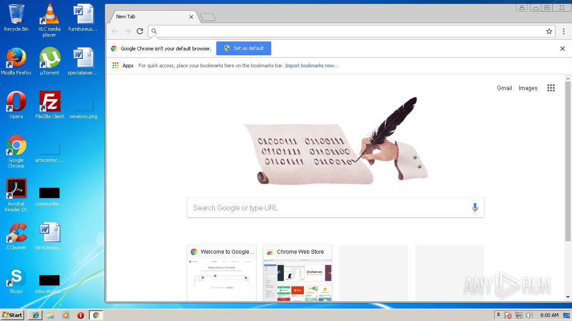Open a new tab button

point(208,17)
